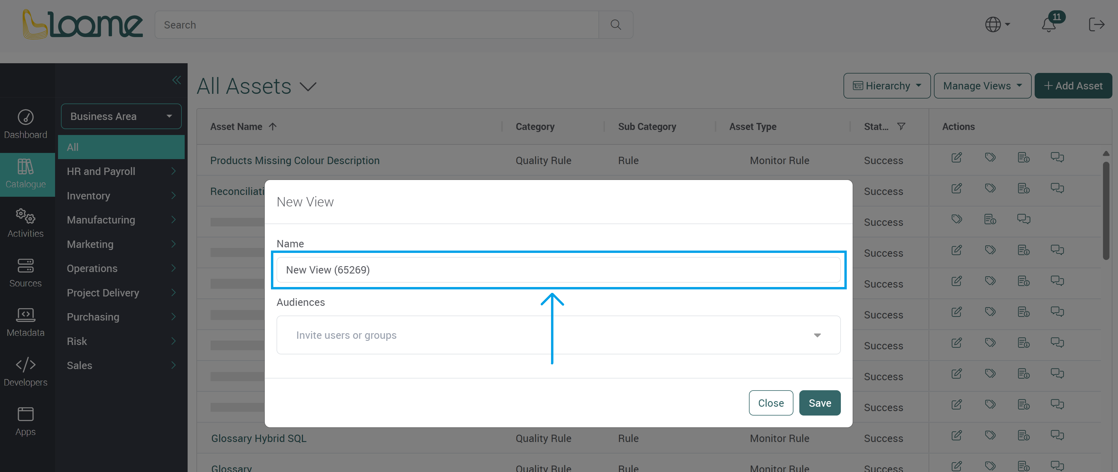Click the Status column filter icon
The width and height of the screenshot is (1118, 472).
click(902, 126)
